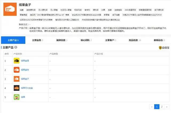Click the 36Kr报道项目 tag
The image size is (171, 113).
coord(130,10)
